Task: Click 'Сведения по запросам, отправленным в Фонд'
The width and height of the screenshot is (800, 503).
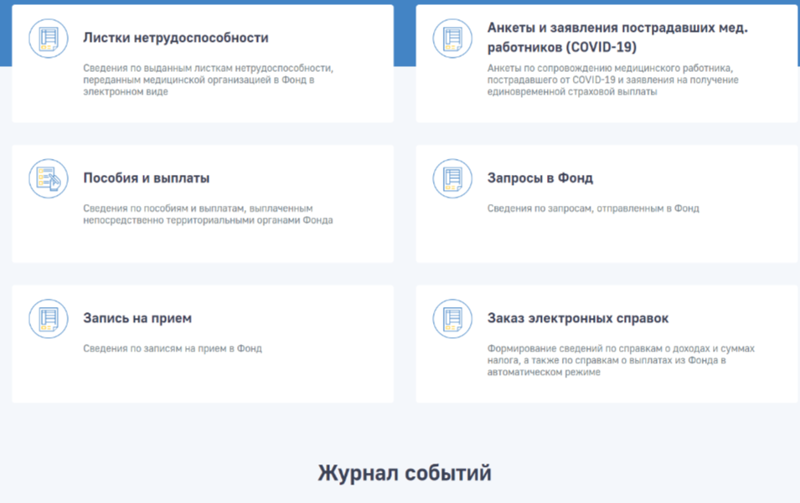Action: coord(593,208)
